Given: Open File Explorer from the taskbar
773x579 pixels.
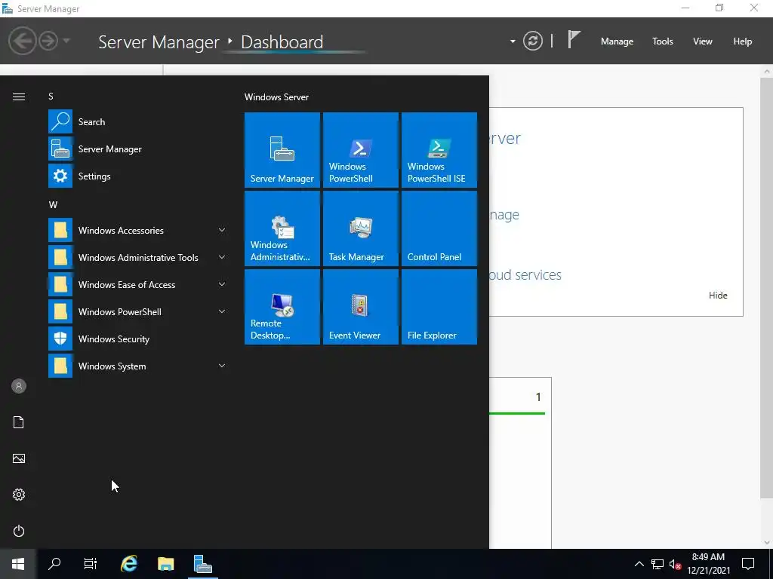Looking at the screenshot, I should pos(165,564).
